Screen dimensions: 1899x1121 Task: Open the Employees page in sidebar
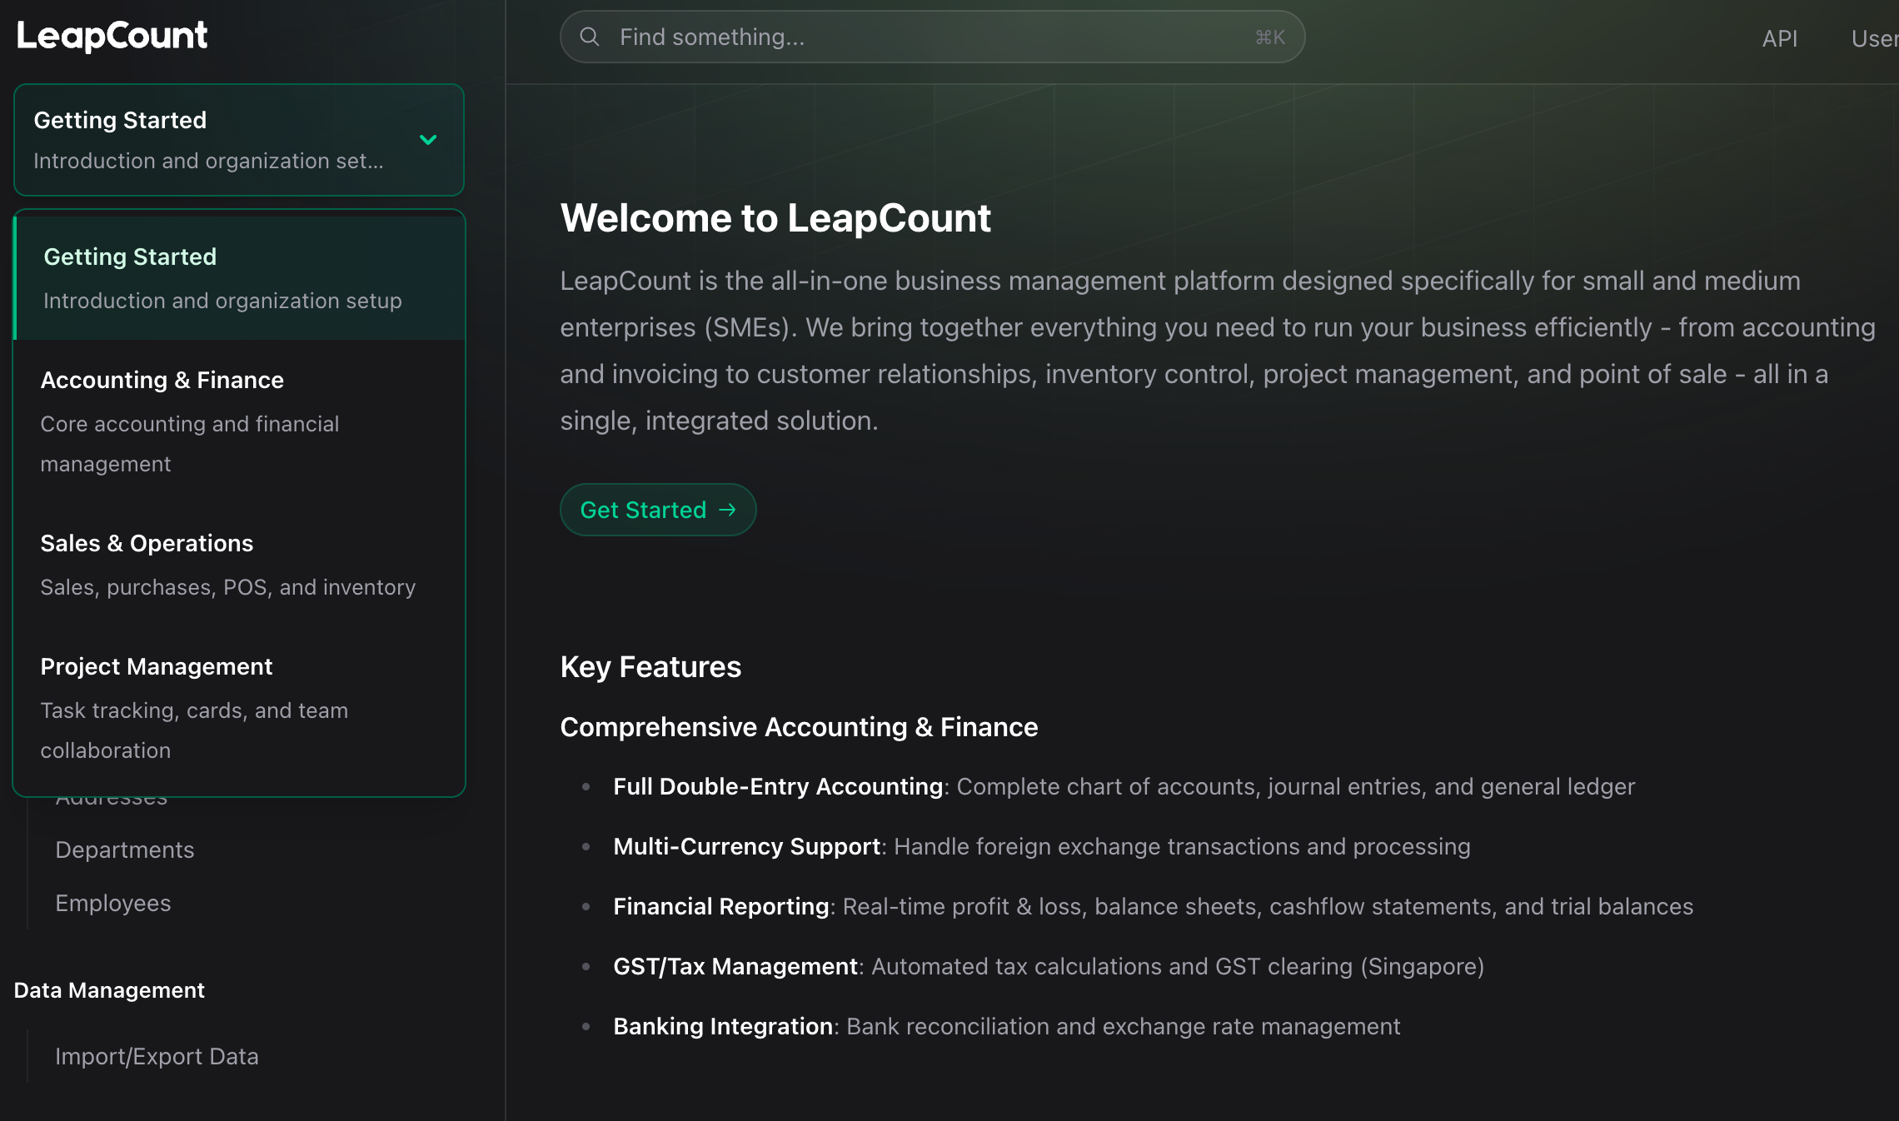(x=112, y=903)
